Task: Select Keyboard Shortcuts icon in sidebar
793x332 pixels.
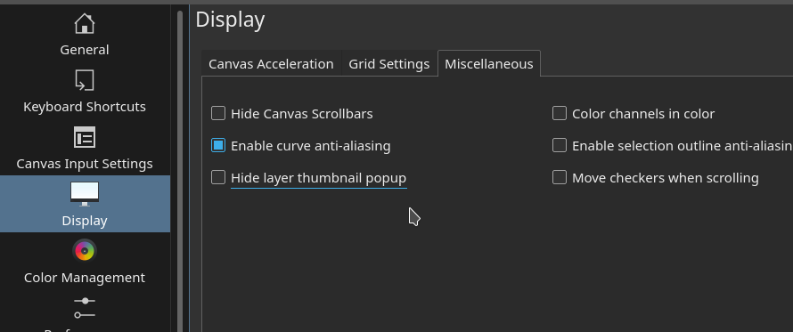Action: pyautogui.click(x=85, y=81)
